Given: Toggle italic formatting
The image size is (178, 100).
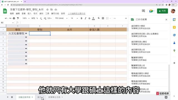Looking at the screenshot, I should click(x=85, y=18).
